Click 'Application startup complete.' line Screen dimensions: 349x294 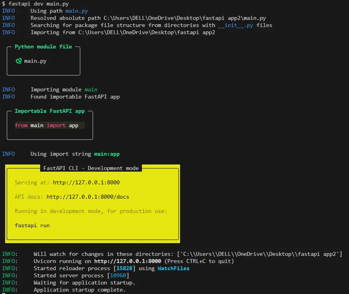(x=79, y=290)
